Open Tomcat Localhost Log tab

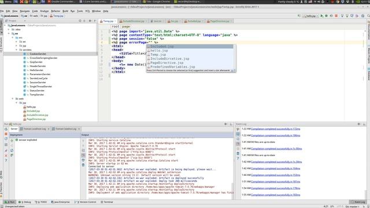(x=34, y=129)
